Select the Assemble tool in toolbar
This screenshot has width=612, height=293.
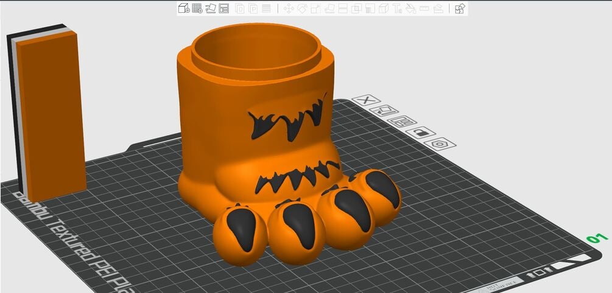[438, 8]
